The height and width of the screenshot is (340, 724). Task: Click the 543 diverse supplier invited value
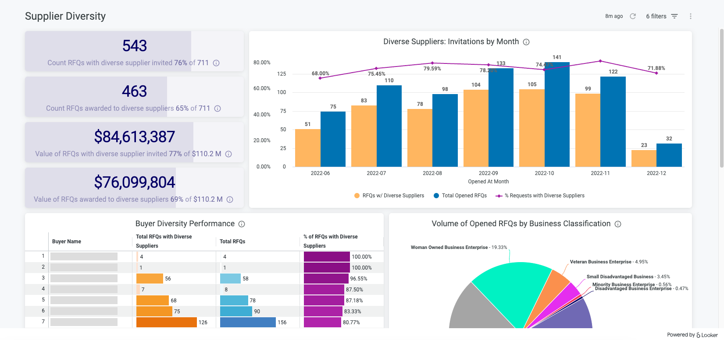135,46
